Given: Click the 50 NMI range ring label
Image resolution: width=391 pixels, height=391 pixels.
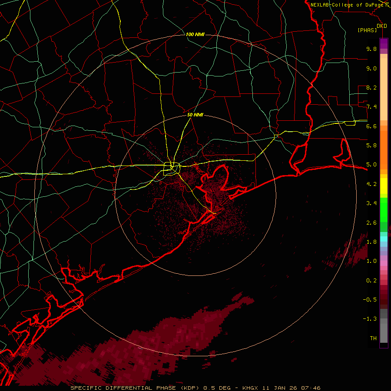Looking at the screenshot, I should coord(195,115).
